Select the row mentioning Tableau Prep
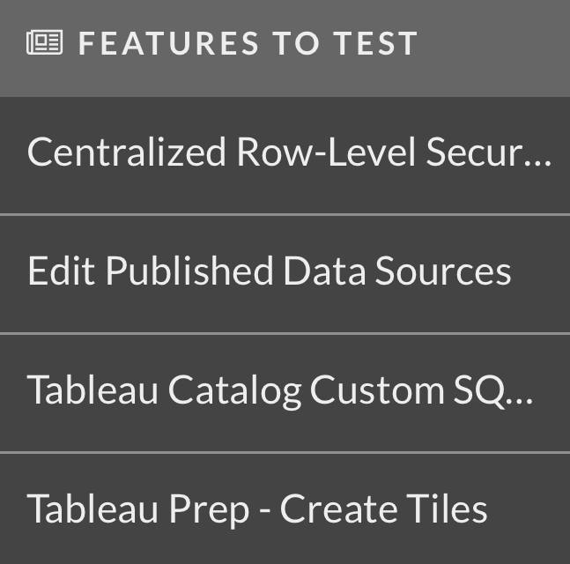 [x=285, y=509]
